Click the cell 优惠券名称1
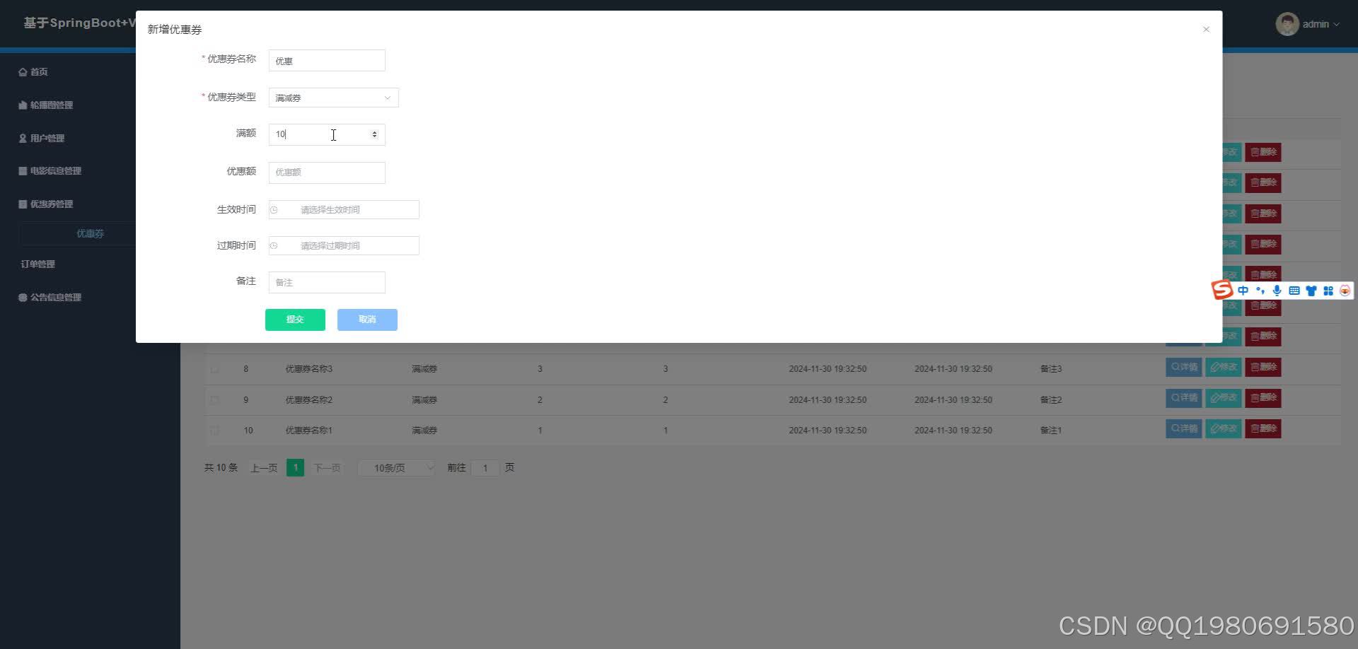 pos(309,431)
